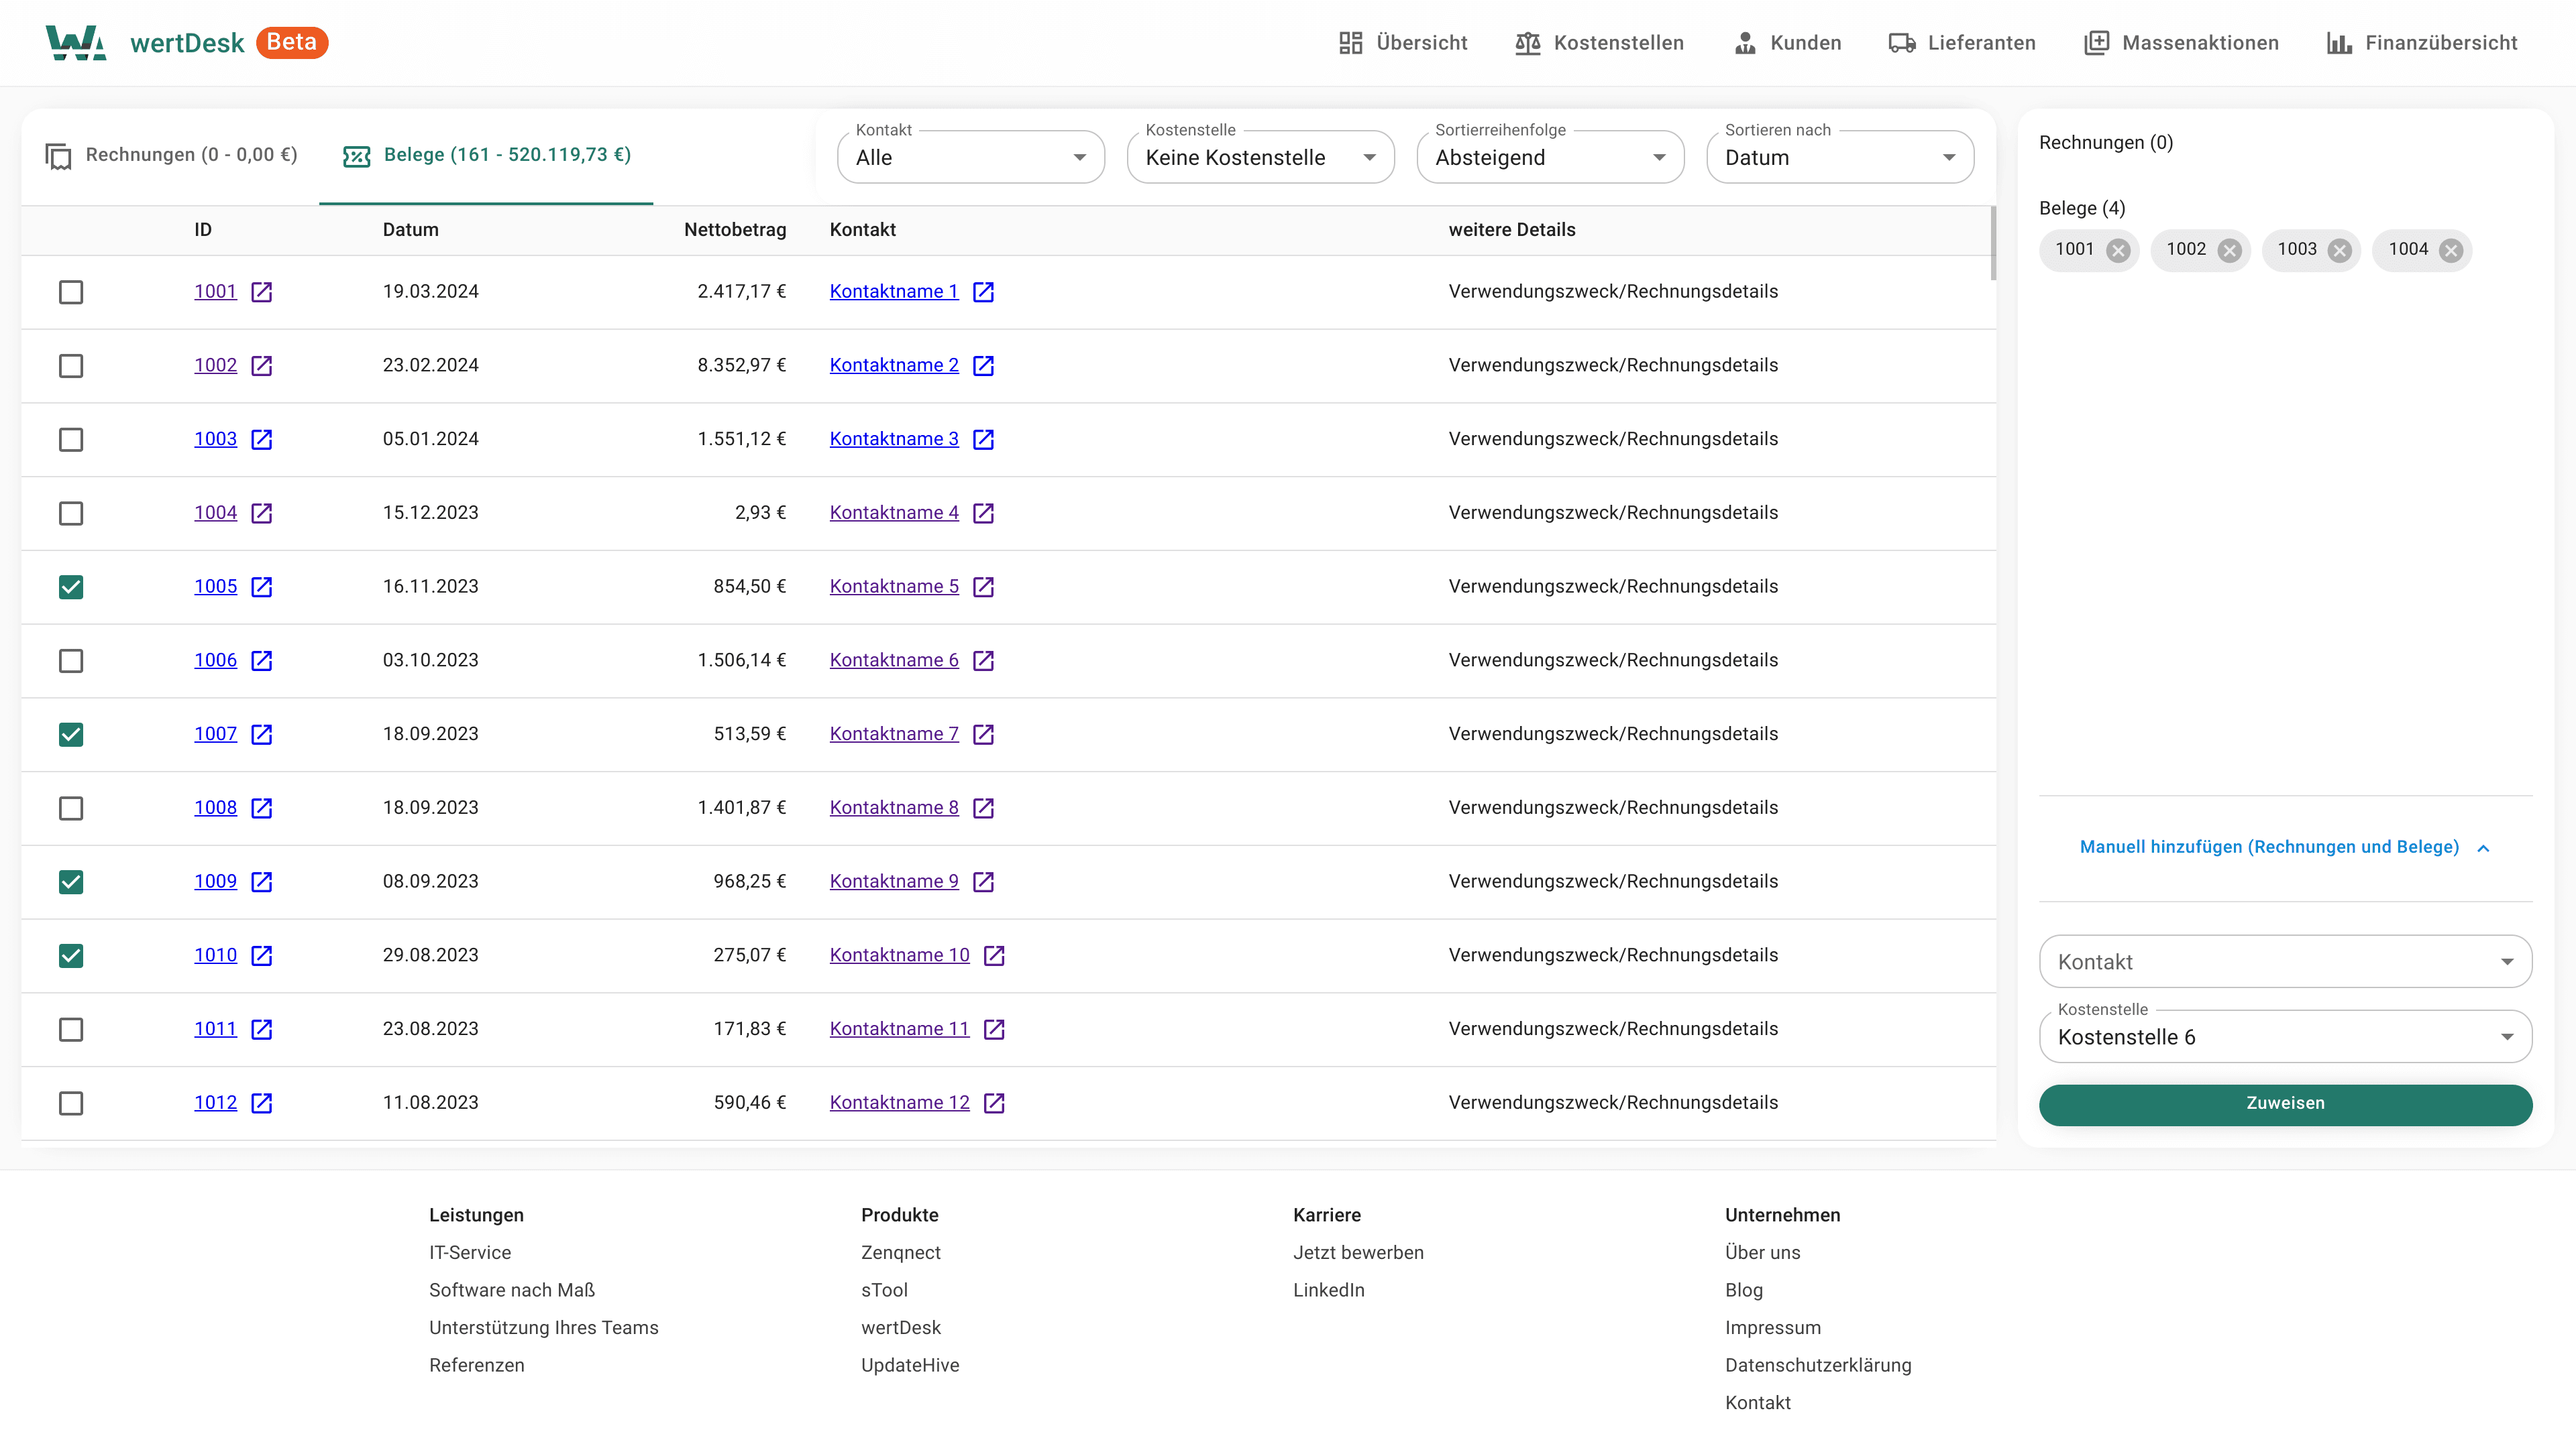
Task: Uncheck the checkbox for receipt 1007
Action: pyautogui.click(x=71, y=735)
